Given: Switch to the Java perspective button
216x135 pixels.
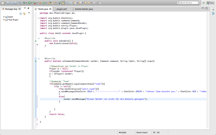Looking at the screenshot, I should point(210,3).
